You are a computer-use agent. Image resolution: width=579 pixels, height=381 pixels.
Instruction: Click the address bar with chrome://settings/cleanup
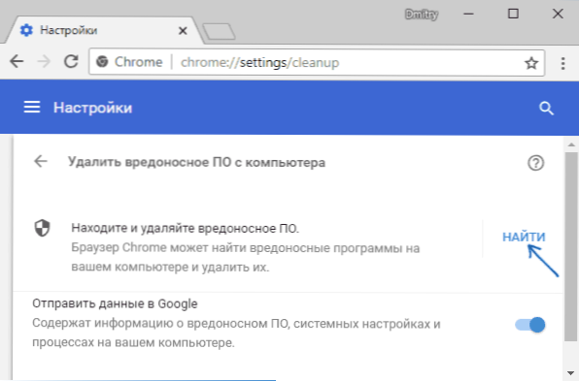pyautogui.click(x=317, y=63)
